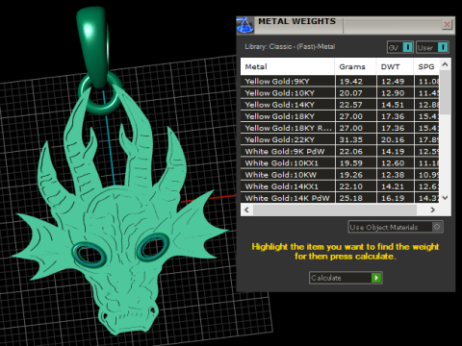Select the Yellow Gold:9KY row
Screen dimensions: 462x346
pos(340,82)
